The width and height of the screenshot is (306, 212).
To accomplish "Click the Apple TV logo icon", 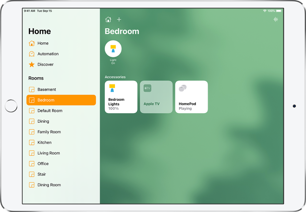I will point(147,88).
